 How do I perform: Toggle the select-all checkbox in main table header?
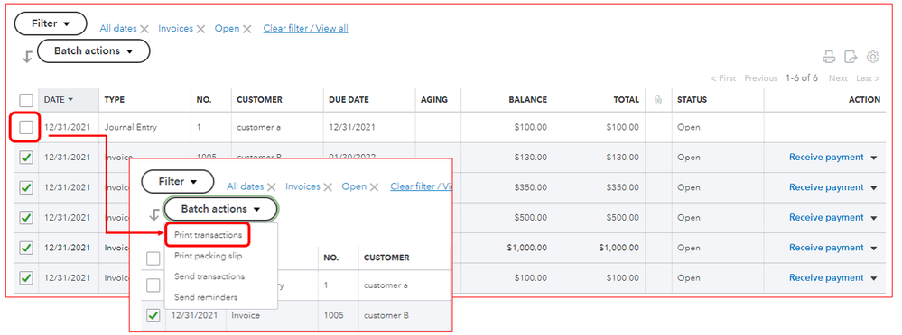click(26, 100)
